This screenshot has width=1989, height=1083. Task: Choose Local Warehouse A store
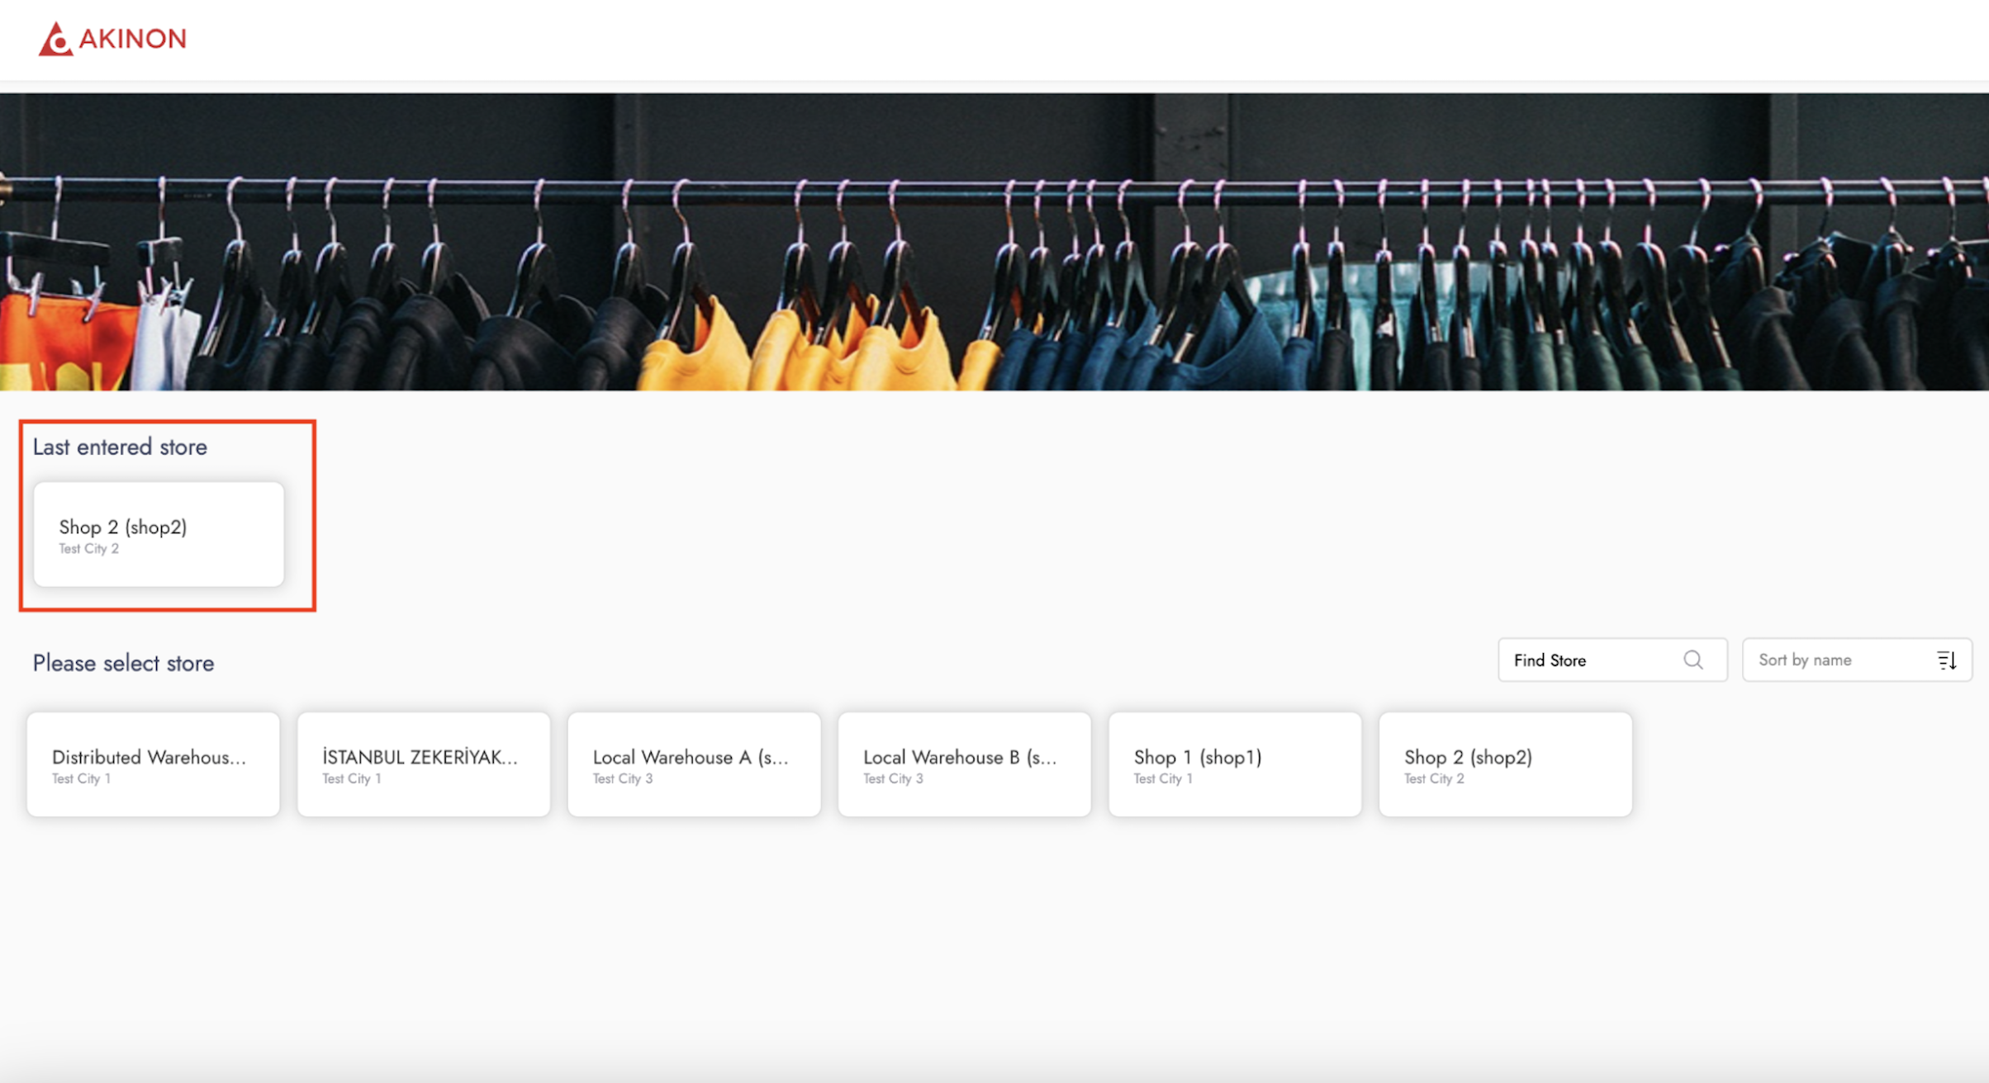(694, 764)
